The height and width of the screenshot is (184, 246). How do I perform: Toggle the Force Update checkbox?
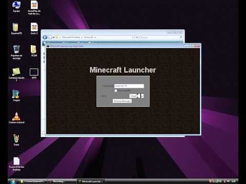pos(116,90)
